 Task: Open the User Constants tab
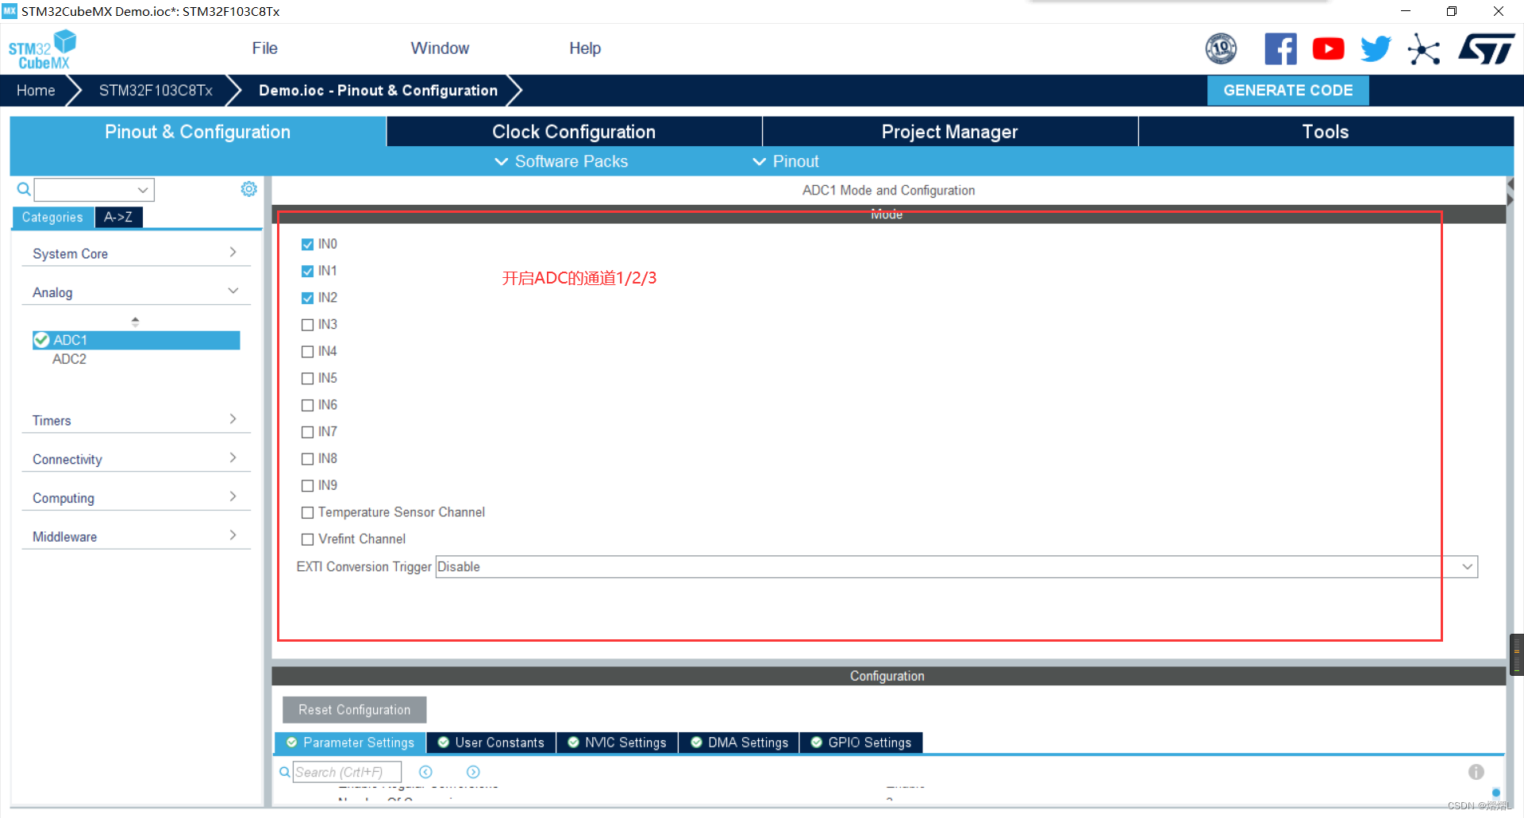491,743
